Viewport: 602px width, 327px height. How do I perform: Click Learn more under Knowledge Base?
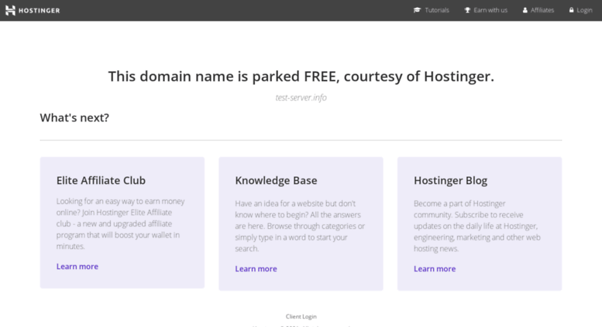[256, 269]
